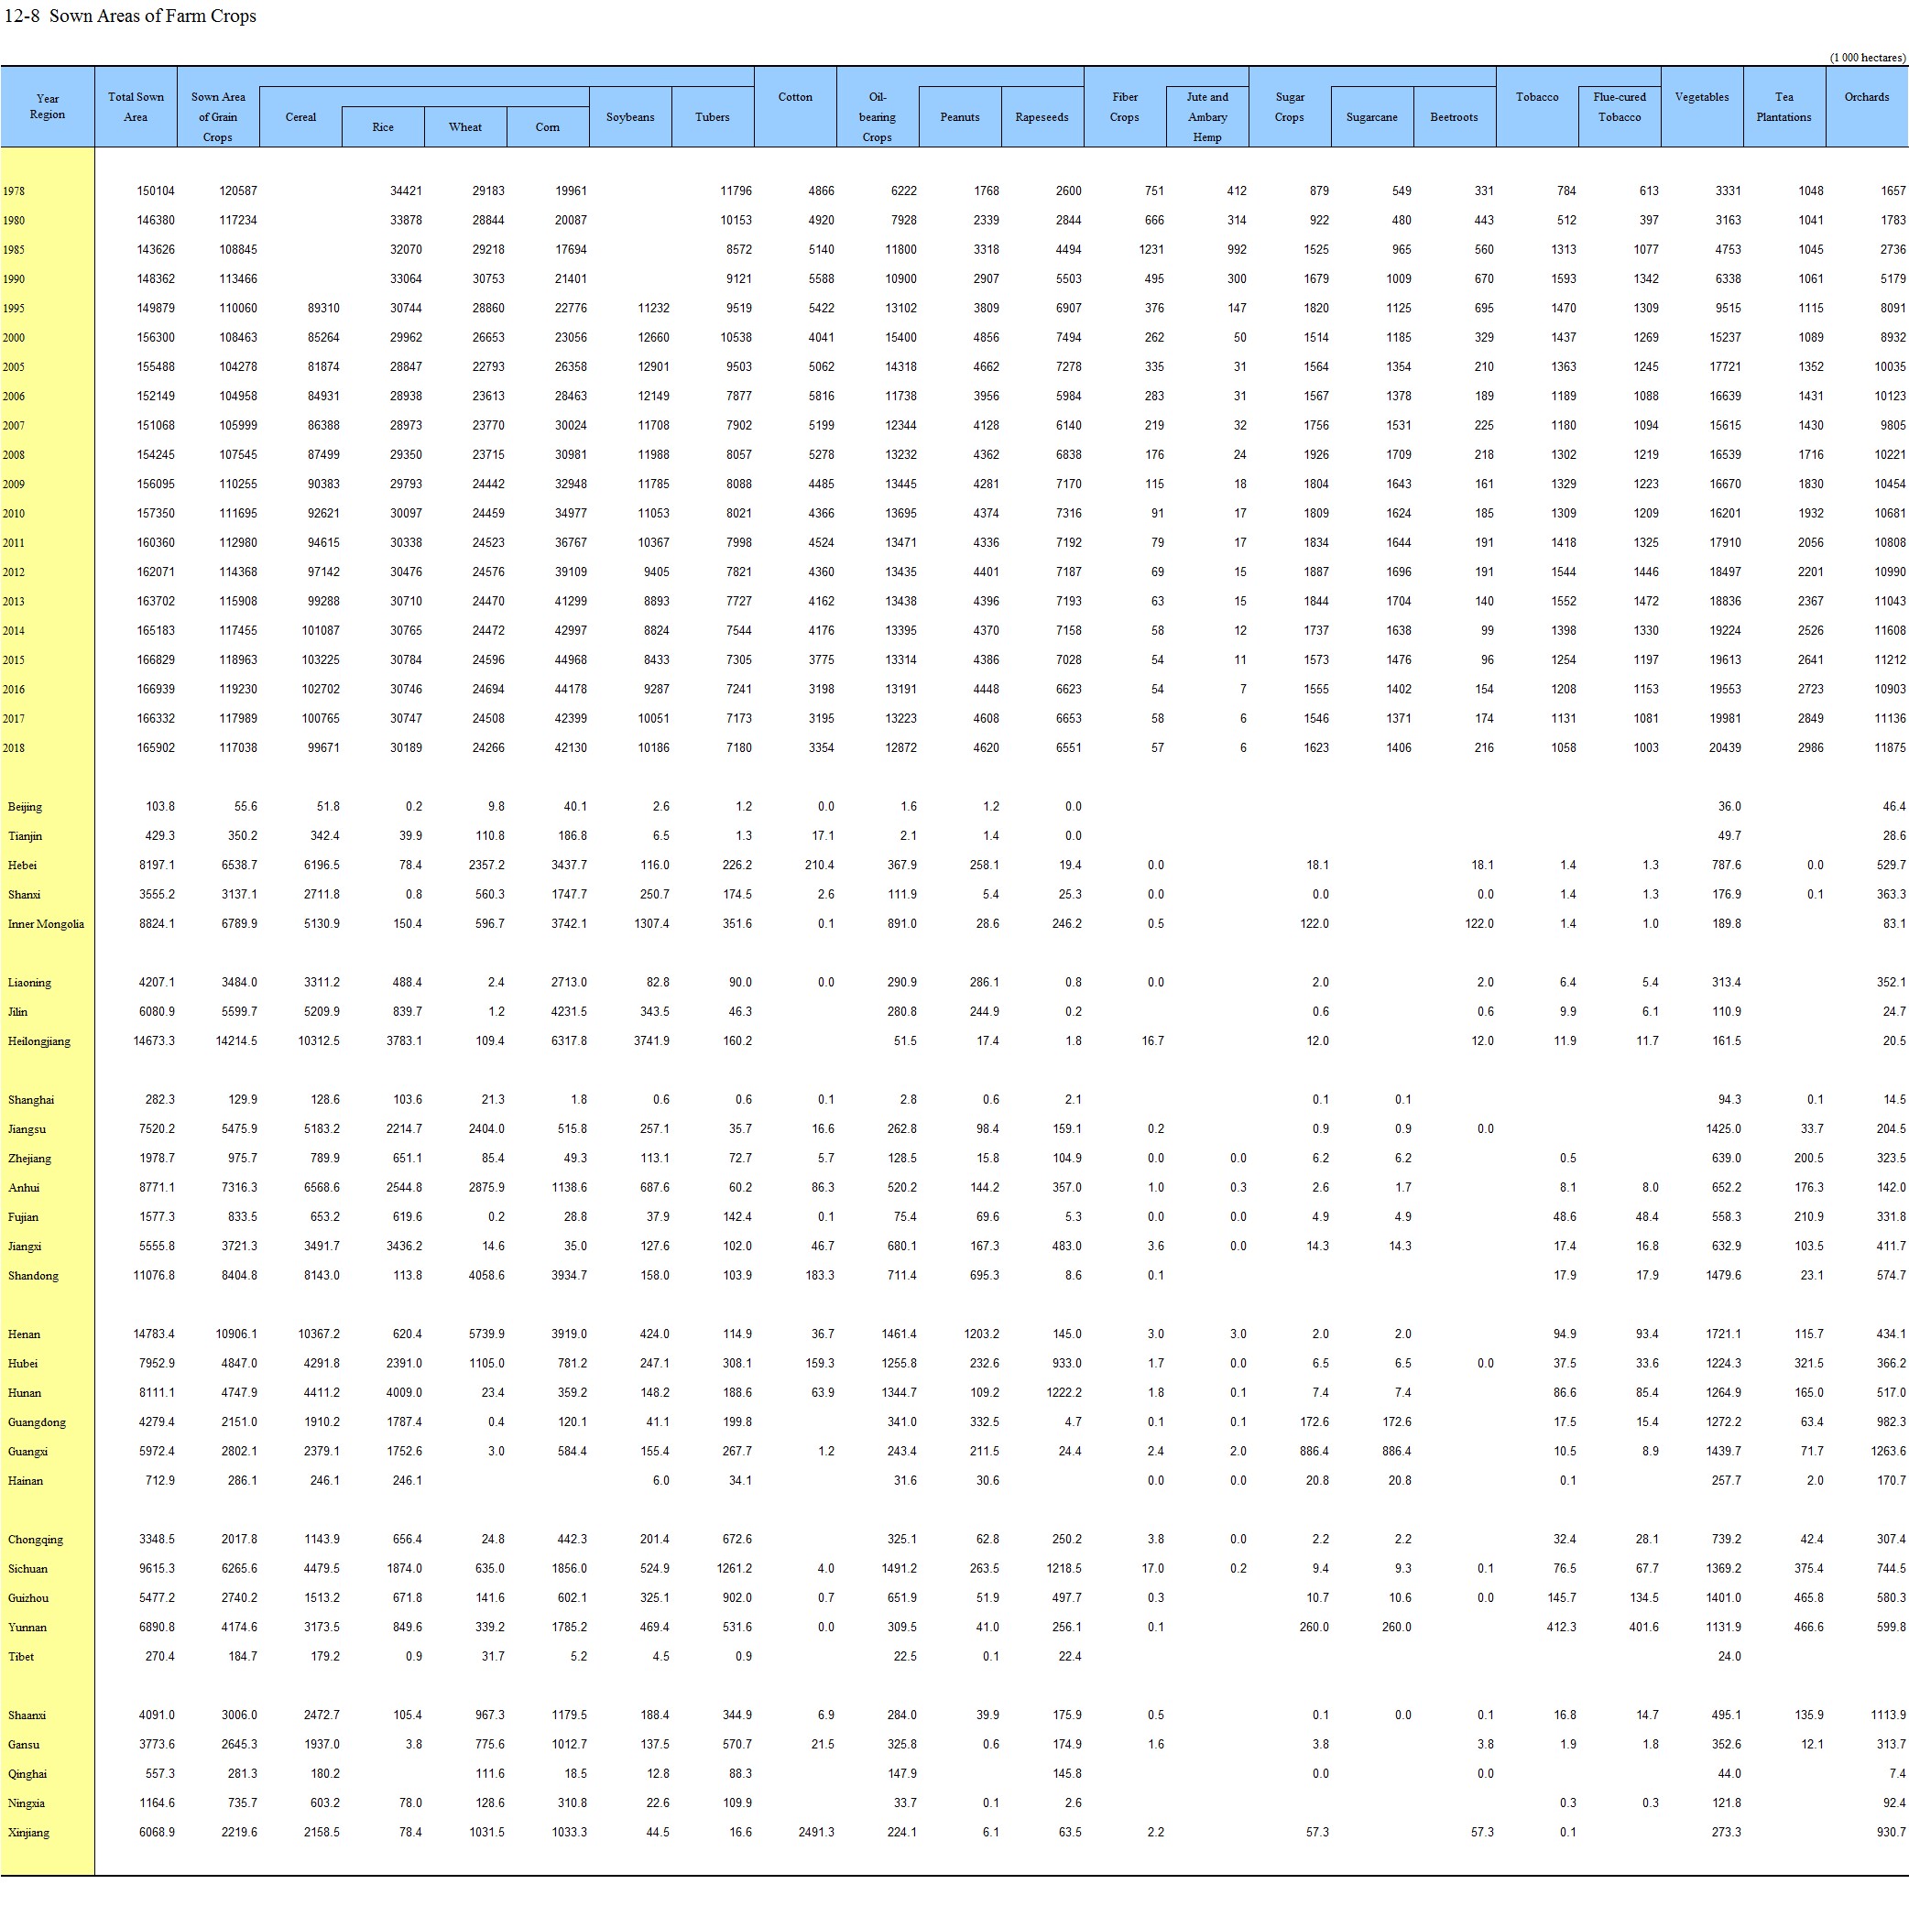Click the 'Shanghai' region row label
This screenshot has width=1909, height=1906.
pyautogui.click(x=32, y=1100)
